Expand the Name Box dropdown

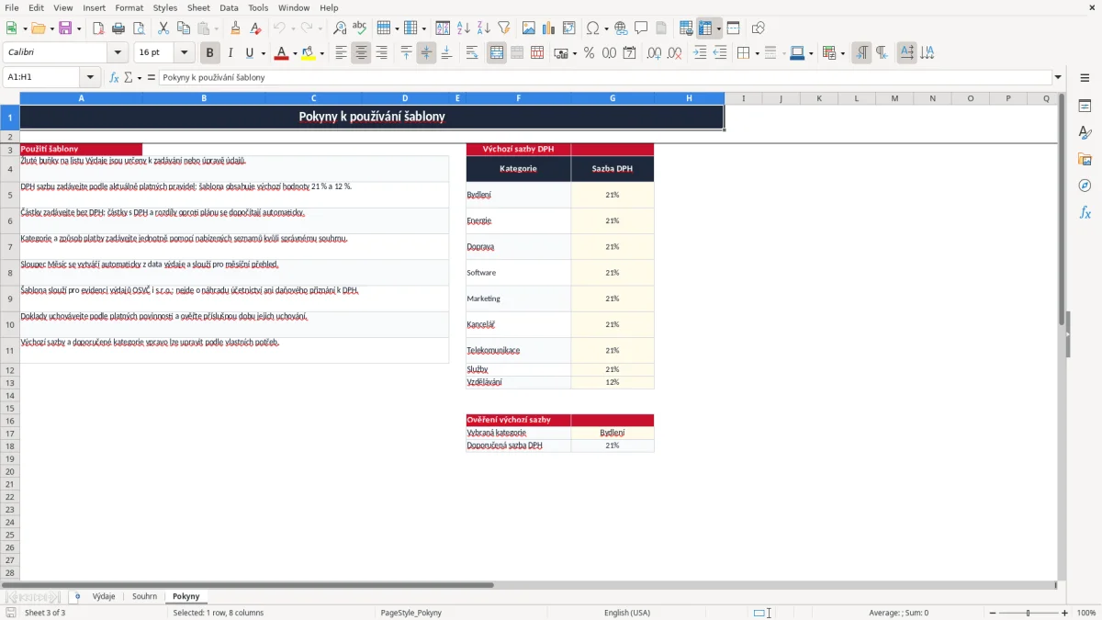(x=90, y=77)
